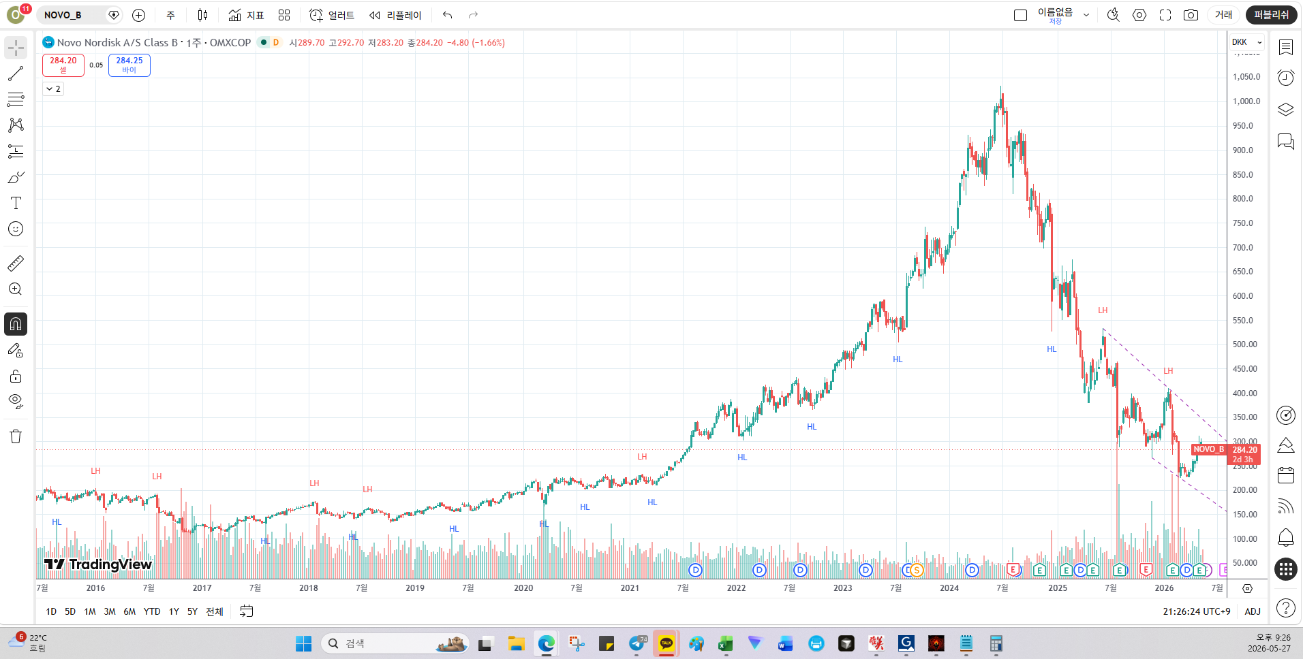Redo the chart action
Image resolution: width=1303 pixels, height=659 pixels.
(x=473, y=15)
